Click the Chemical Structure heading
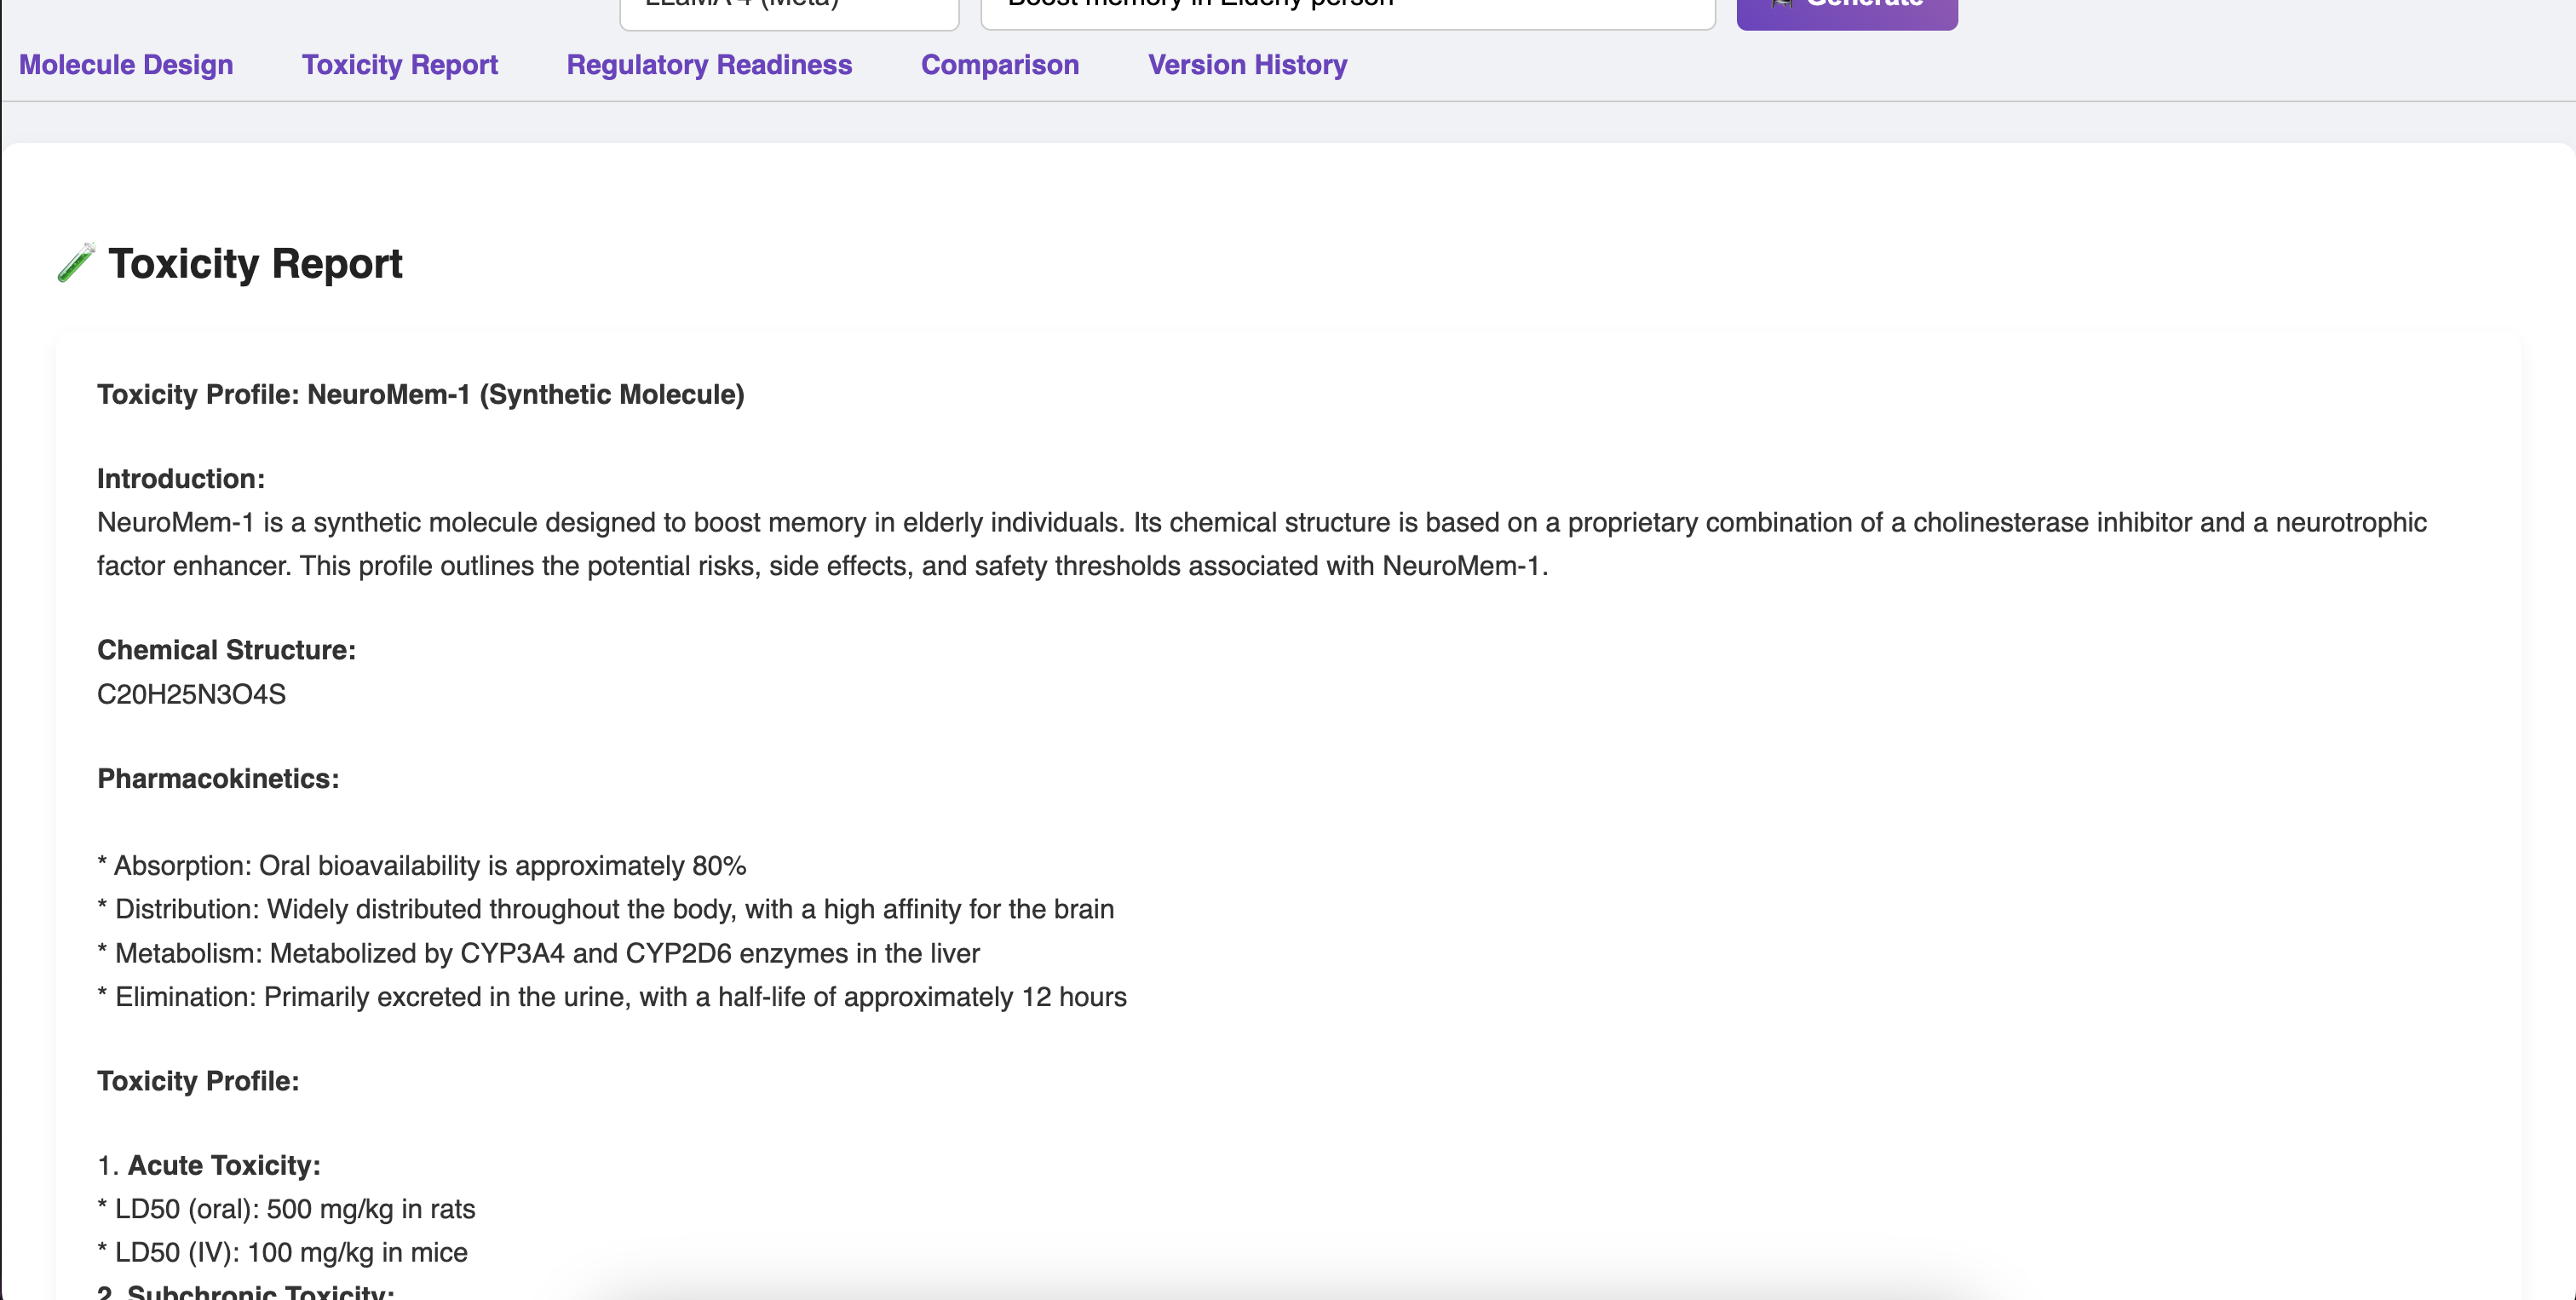2576x1300 pixels. 226,650
